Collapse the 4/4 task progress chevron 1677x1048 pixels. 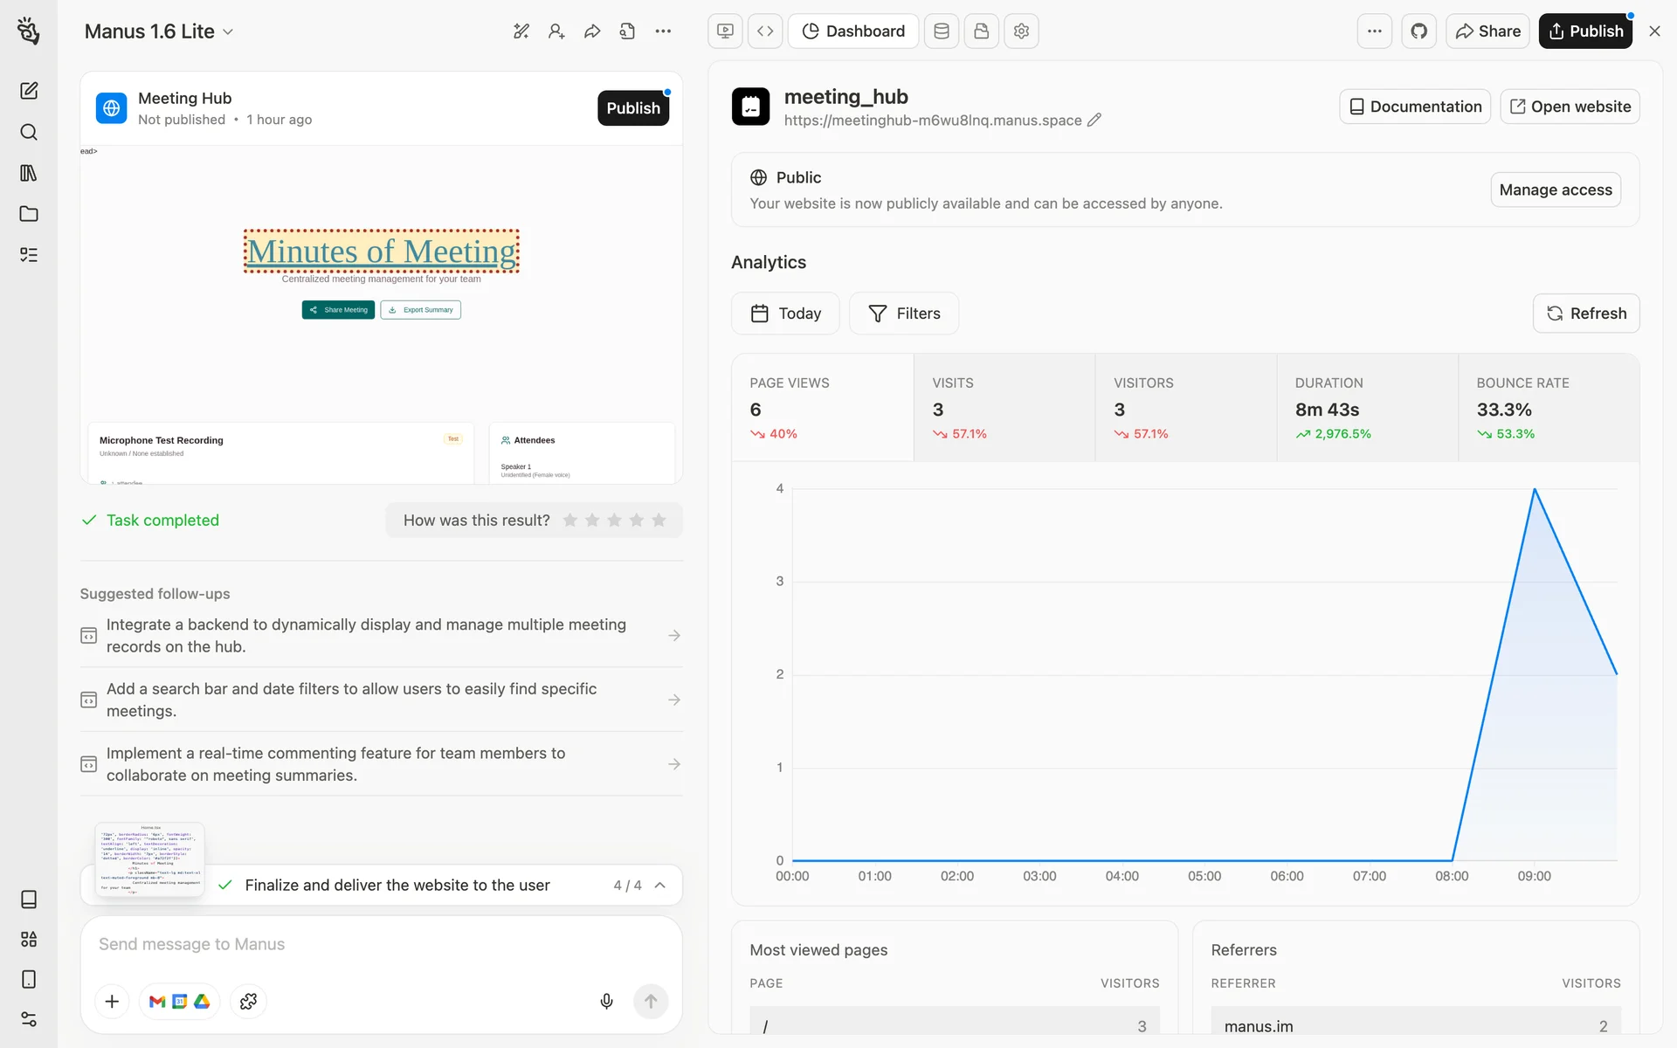pyautogui.click(x=660, y=885)
